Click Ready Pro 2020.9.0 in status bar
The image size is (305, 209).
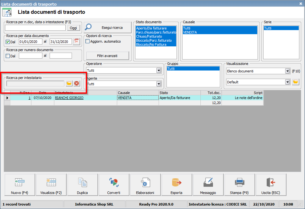pyautogui.click(x=156, y=204)
